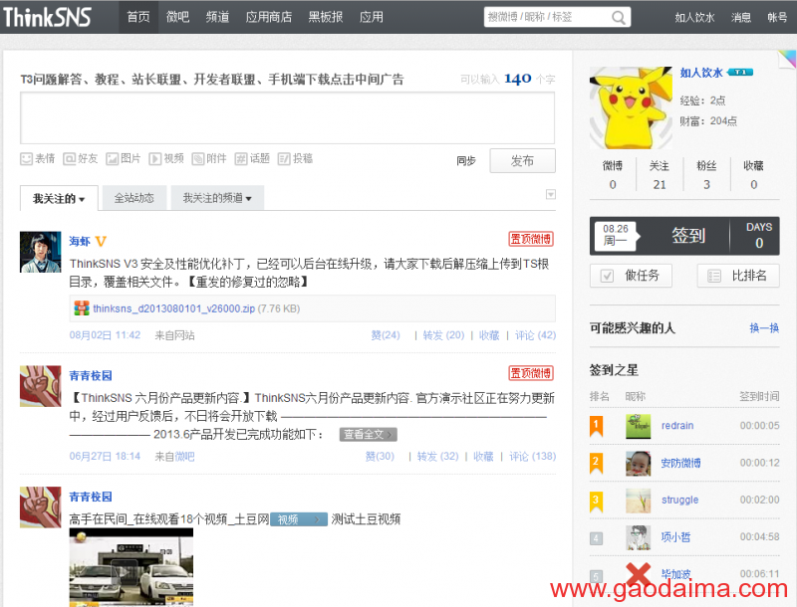This screenshot has height=607, width=797.
Task: Click the zip file archive icon
Action: coord(82,308)
